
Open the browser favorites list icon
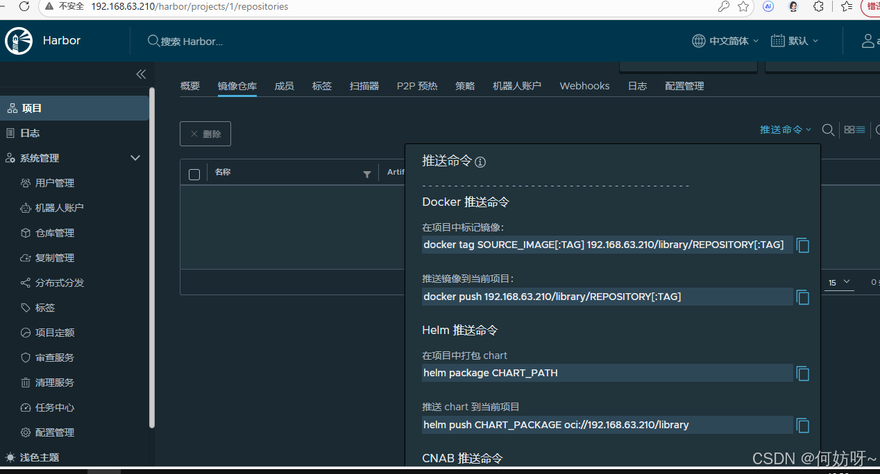pyautogui.click(x=847, y=6)
